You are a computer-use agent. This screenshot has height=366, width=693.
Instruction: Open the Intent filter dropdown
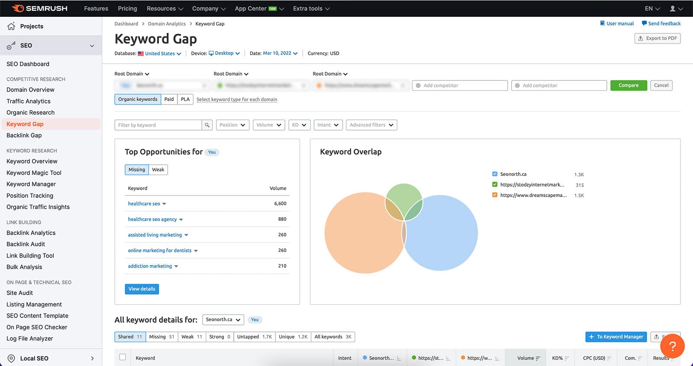(328, 125)
